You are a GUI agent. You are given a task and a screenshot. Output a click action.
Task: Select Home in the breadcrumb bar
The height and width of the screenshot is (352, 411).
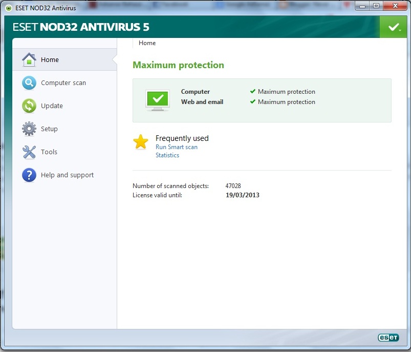coord(147,43)
